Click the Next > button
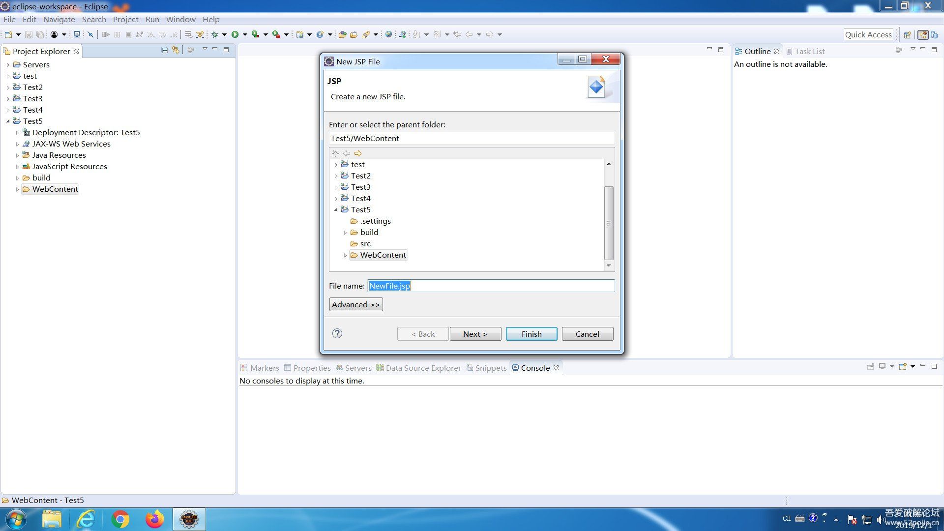Screen dimensions: 944x531 click(x=475, y=334)
